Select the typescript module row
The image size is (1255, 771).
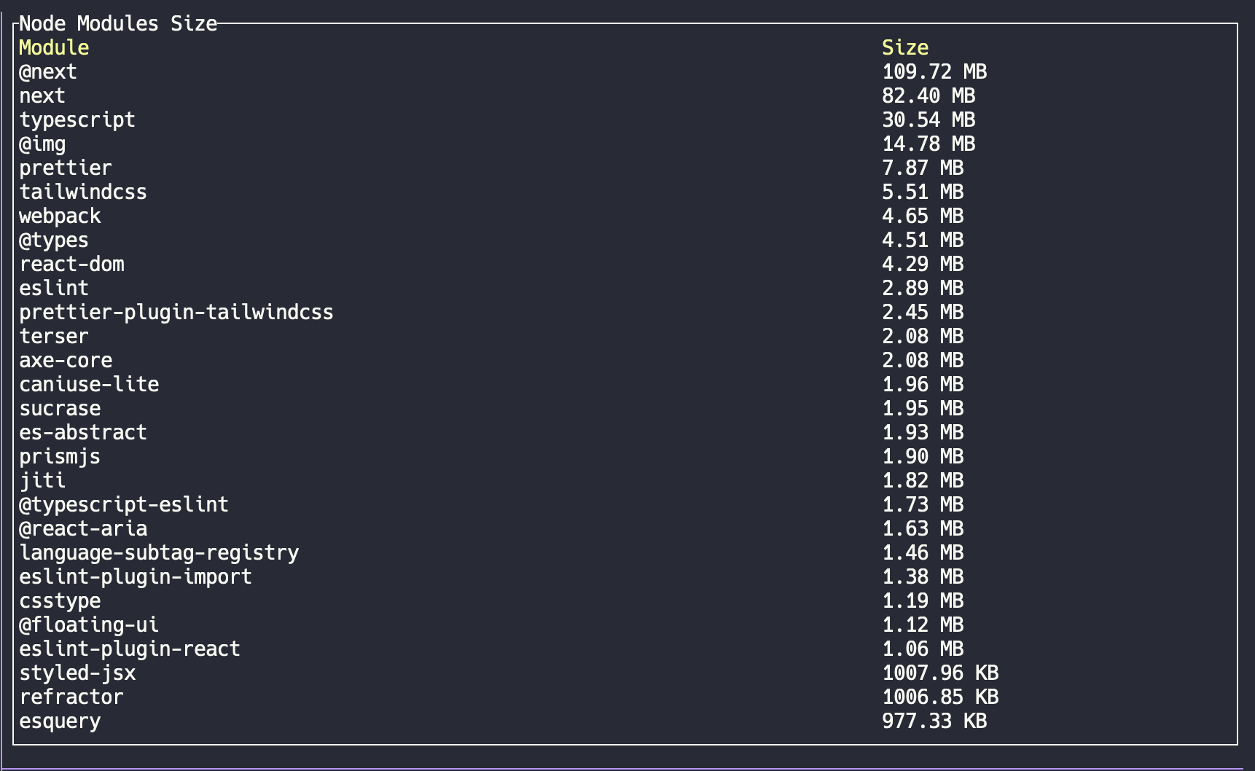(x=625, y=120)
